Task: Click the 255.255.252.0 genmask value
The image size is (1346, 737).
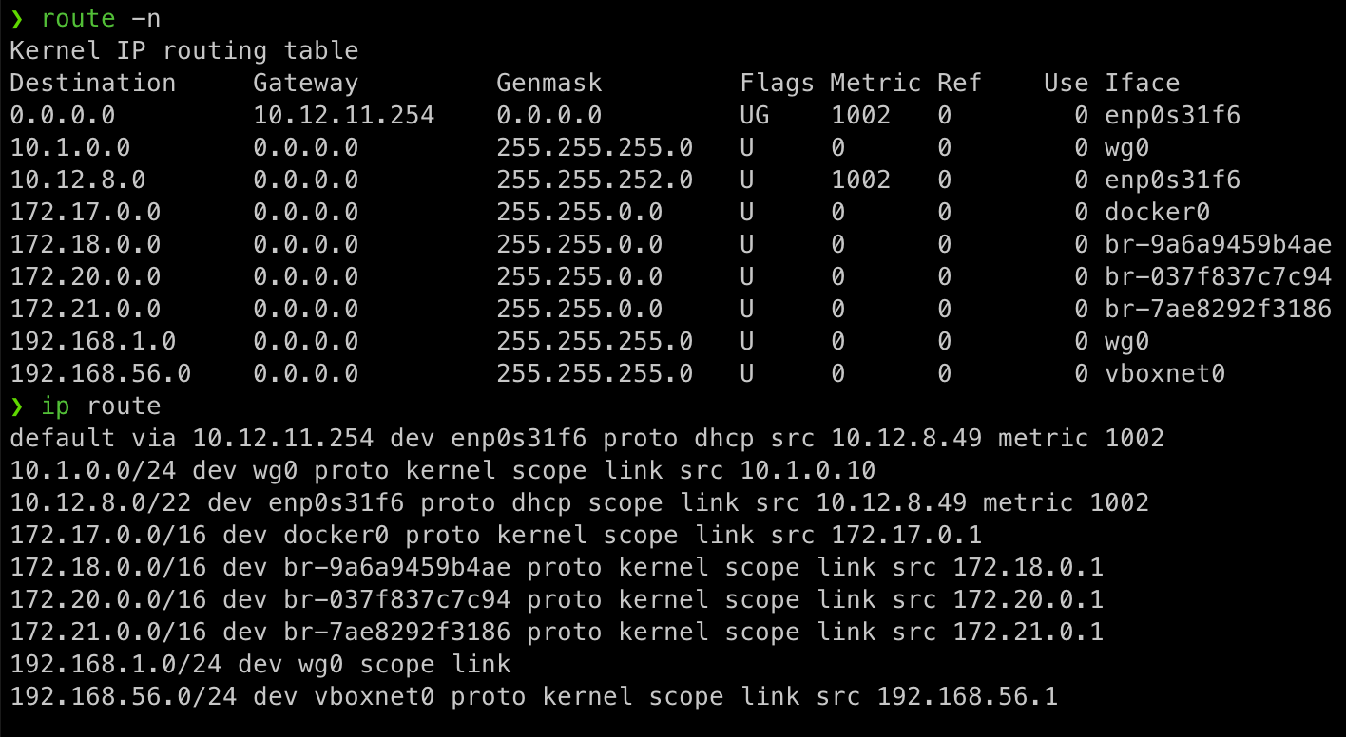Action: (595, 180)
